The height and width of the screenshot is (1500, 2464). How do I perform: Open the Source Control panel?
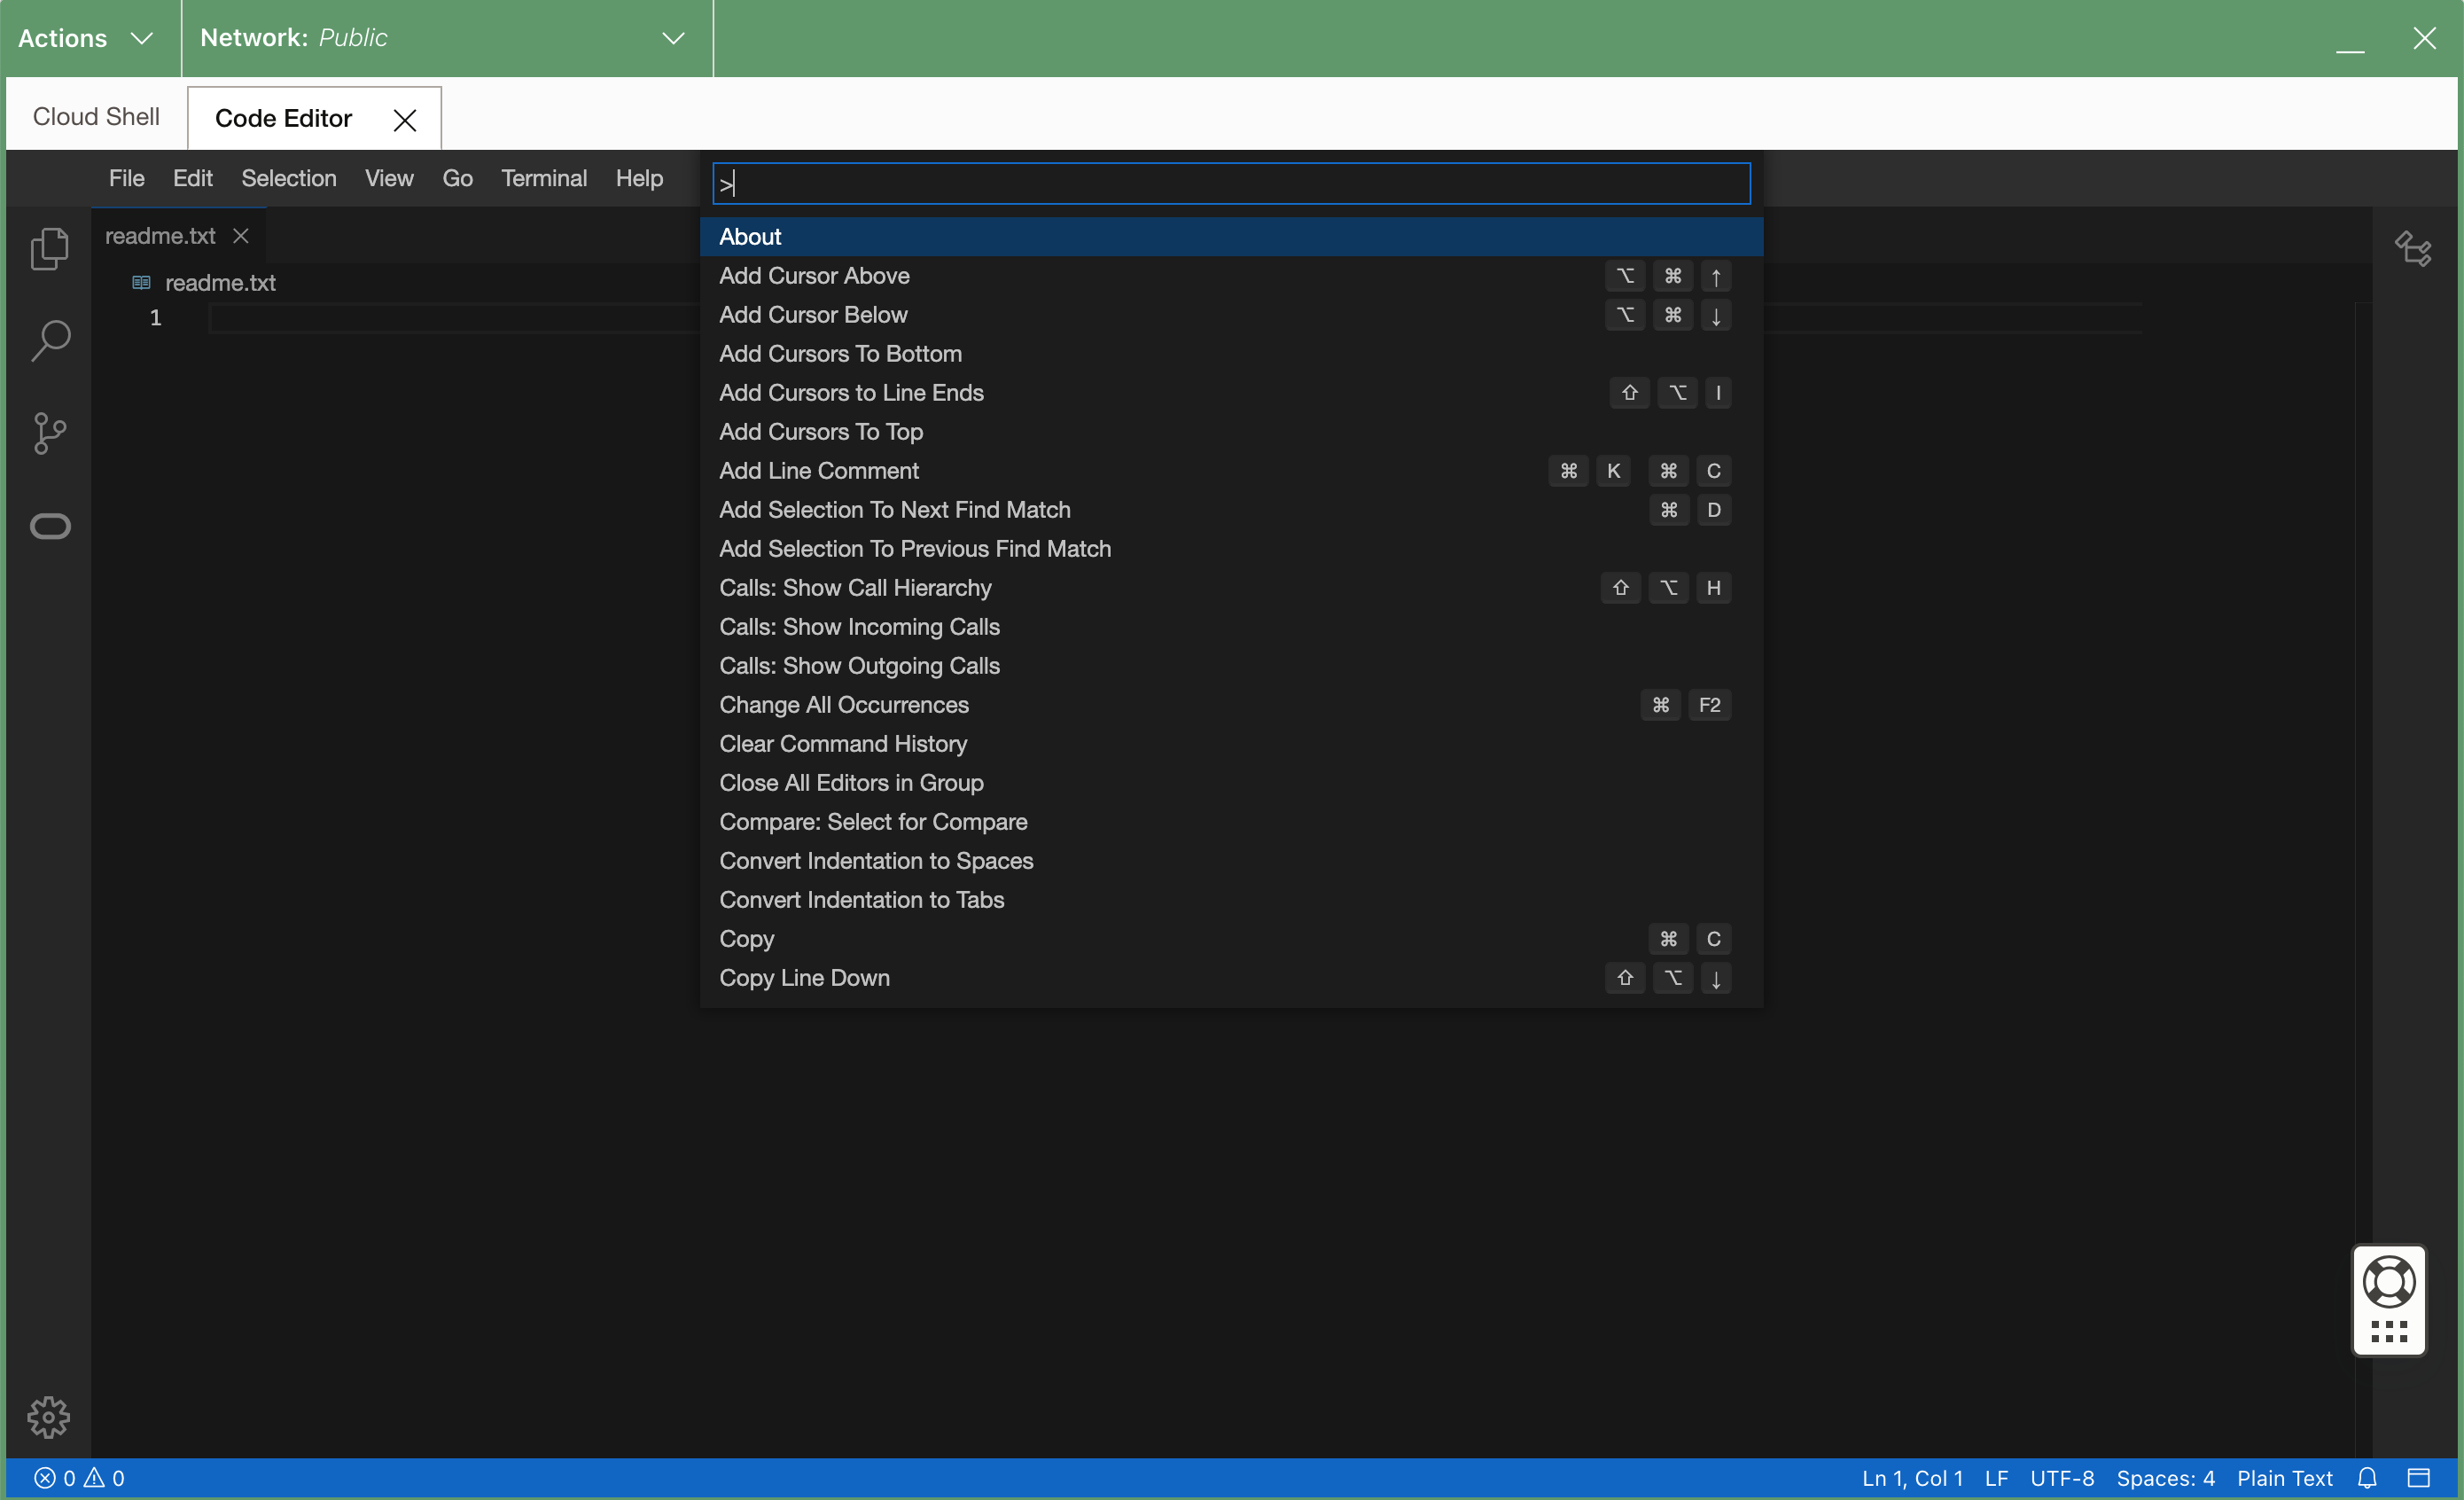tap(49, 432)
